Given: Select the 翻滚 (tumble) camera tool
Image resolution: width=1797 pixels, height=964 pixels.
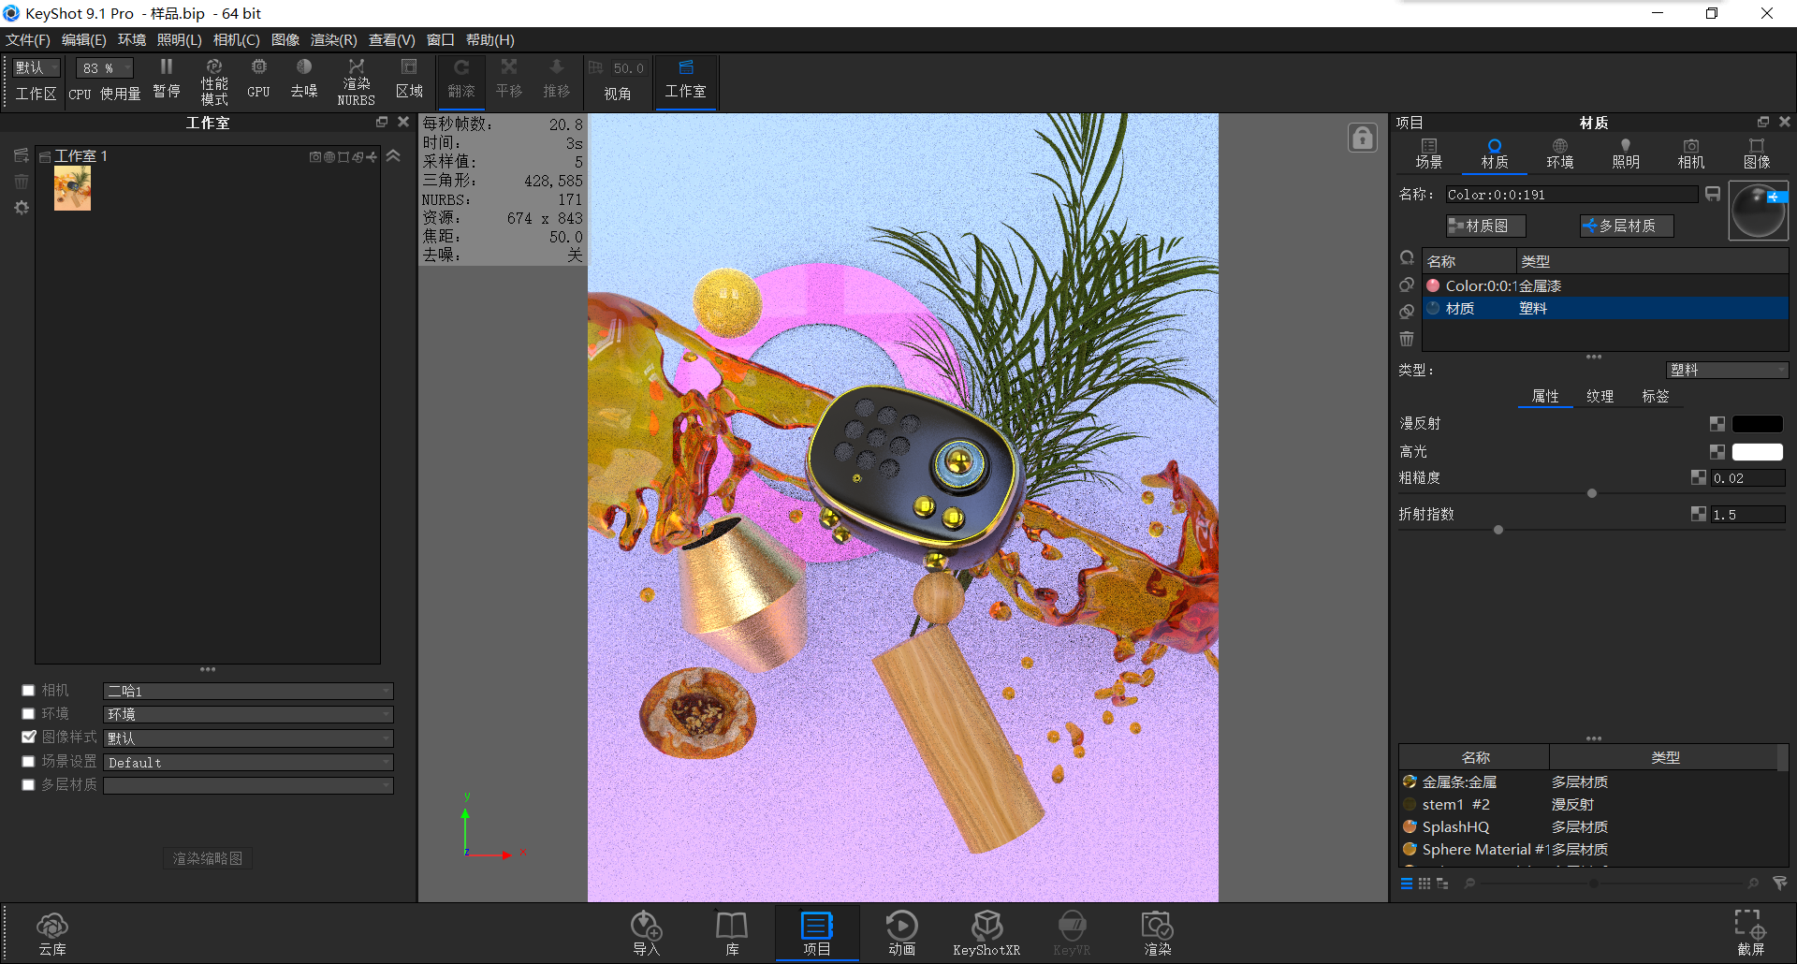Looking at the screenshot, I should pyautogui.click(x=460, y=80).
